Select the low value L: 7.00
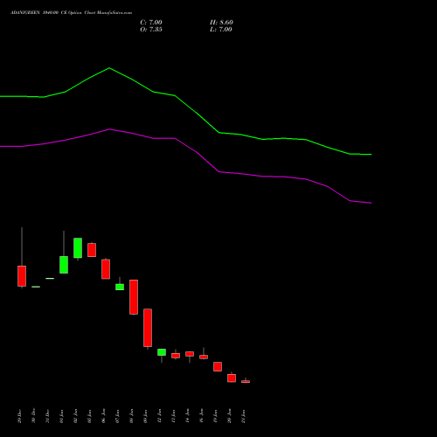Screen dimensions: 437x437 (221, 30)
